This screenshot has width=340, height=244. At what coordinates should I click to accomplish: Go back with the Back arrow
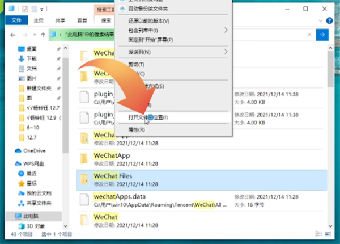tap(13, 35)
